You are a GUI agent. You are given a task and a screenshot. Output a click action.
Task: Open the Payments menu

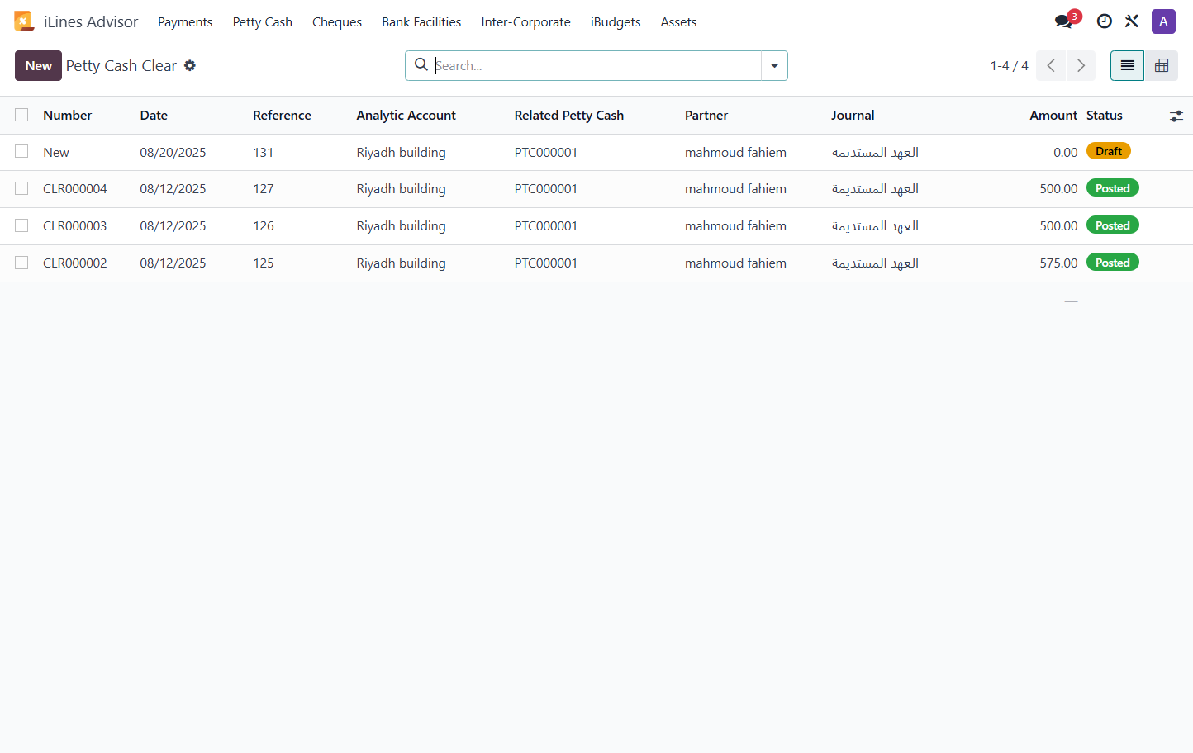click(185, 22)
